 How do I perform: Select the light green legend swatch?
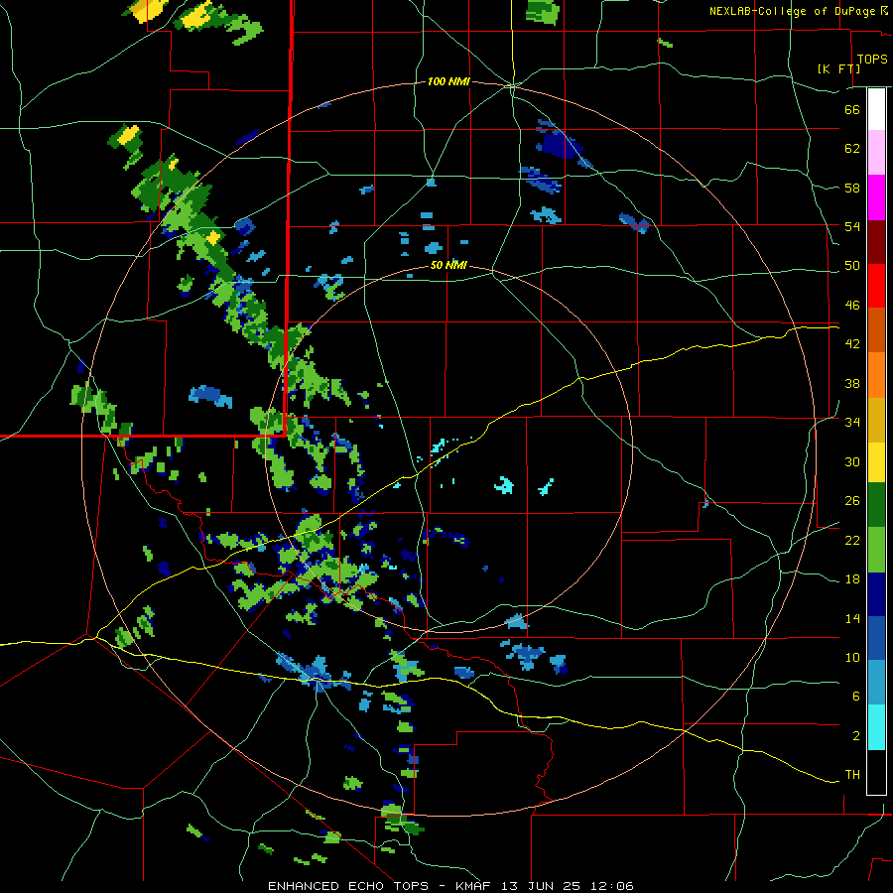876,550
